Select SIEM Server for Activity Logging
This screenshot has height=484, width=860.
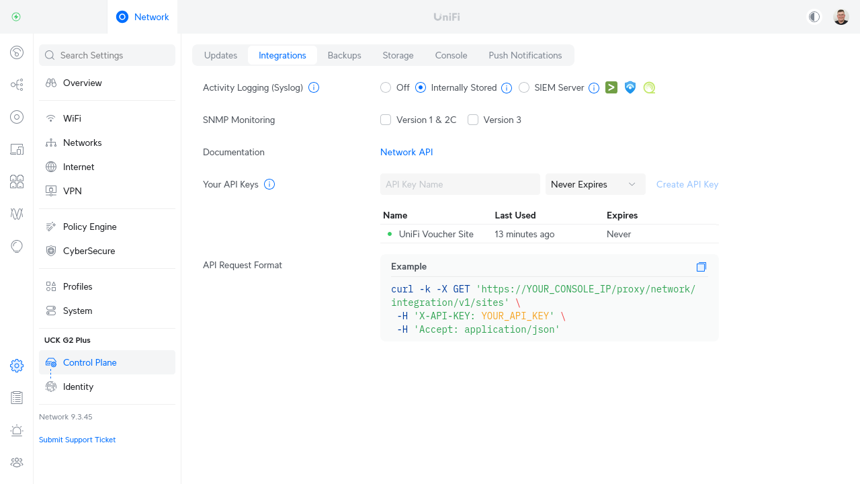coord(524,87)
